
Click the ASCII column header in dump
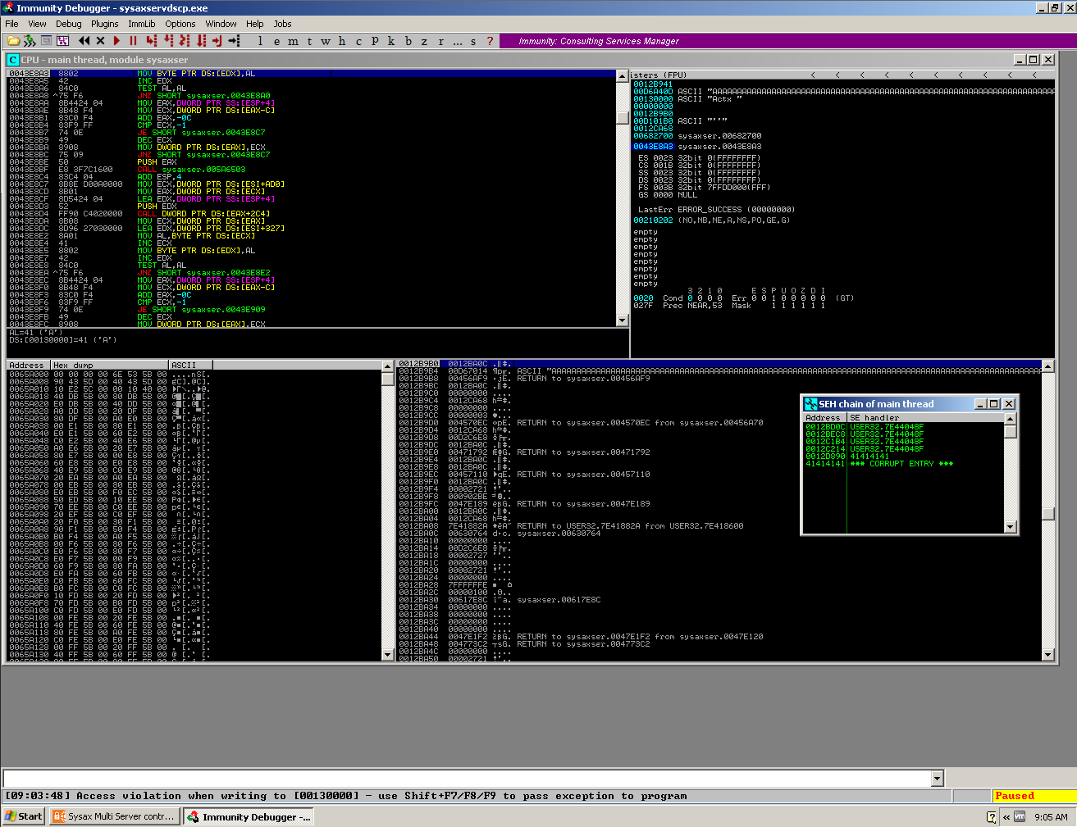pyautogui.click(x=190, y=365)
